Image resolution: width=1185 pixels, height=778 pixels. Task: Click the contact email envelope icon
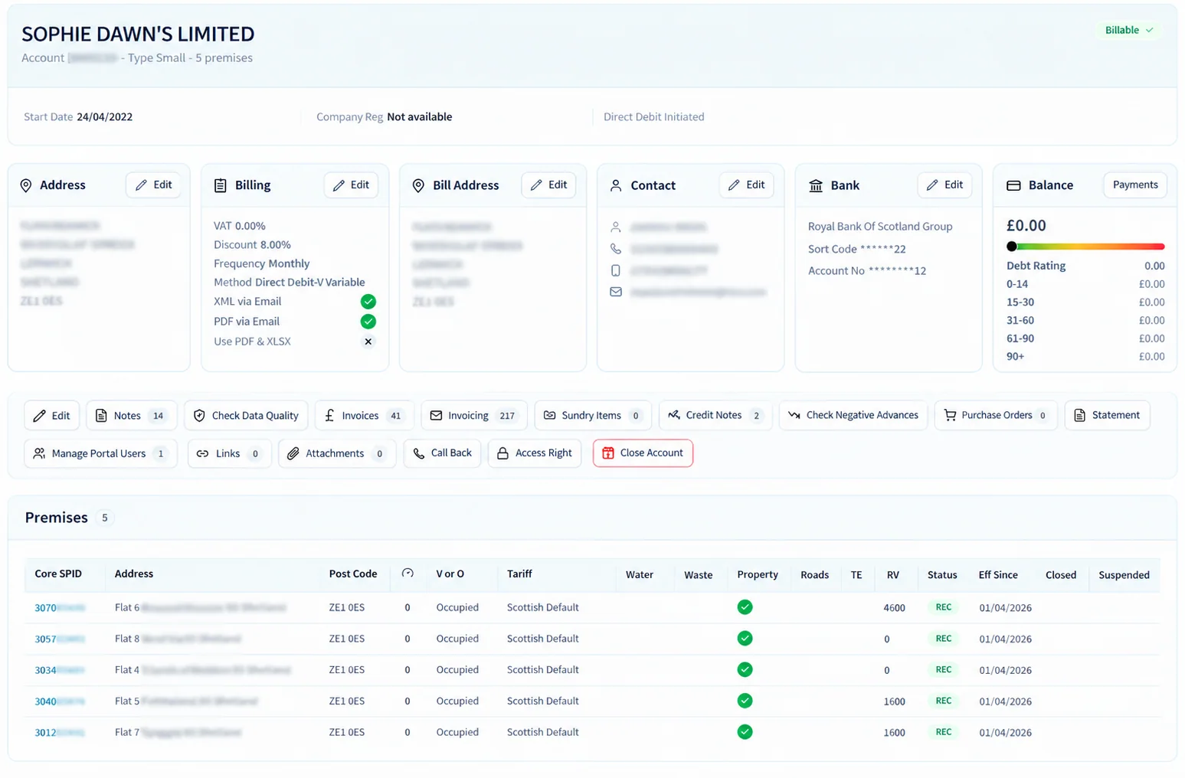click(x=616, y=292)
